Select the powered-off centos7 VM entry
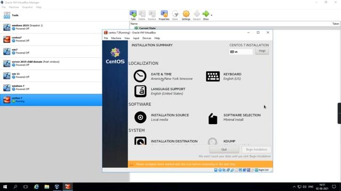This screenshot has width=341, height=191. (x=51, y=39)
